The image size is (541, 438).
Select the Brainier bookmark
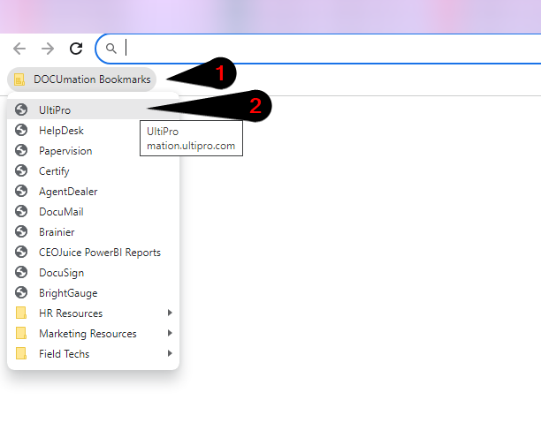coord(93,232)
